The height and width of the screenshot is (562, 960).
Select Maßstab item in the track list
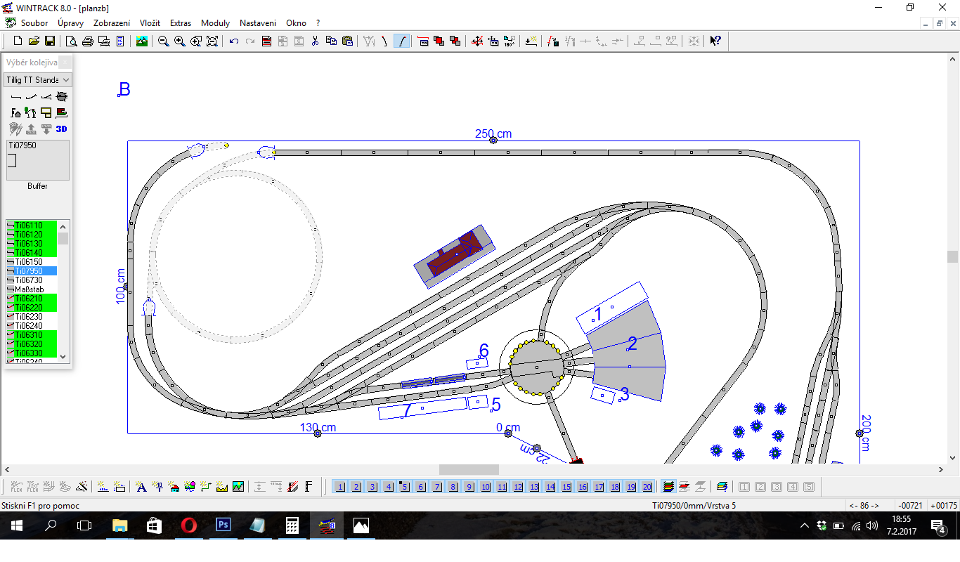click(x=30, y=289)
